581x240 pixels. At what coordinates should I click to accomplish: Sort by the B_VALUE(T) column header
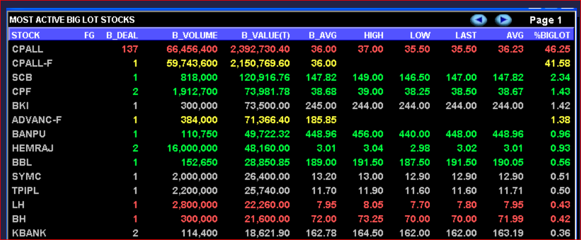click(266, 36)
